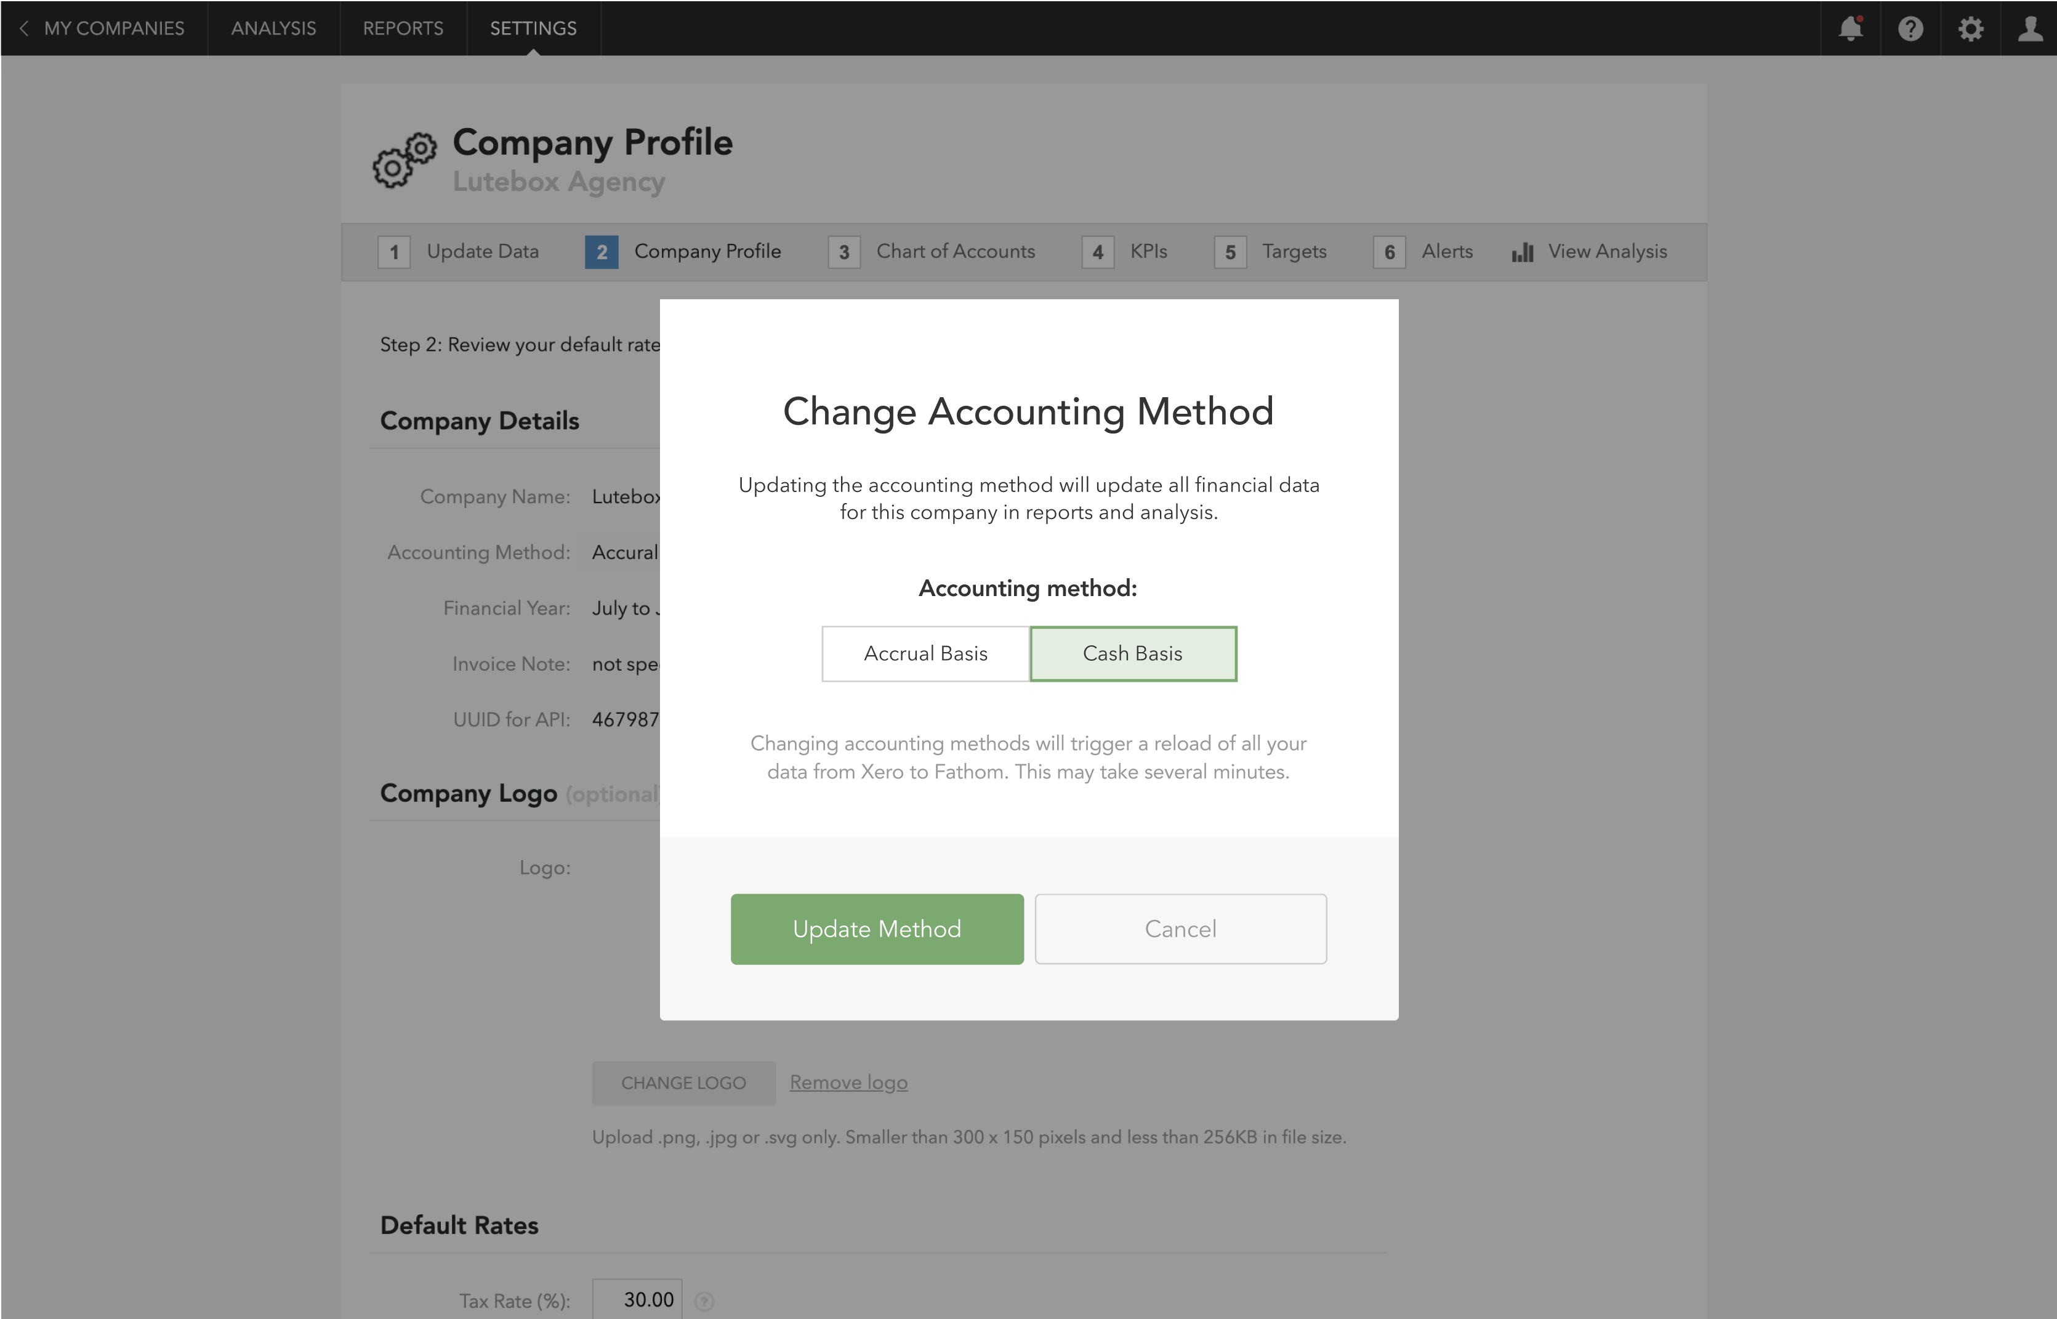Click the View Analysis bar chart icon
Viewport: 2057px width, 1319px height.
pyautogui.click(x=1523, y=252)
